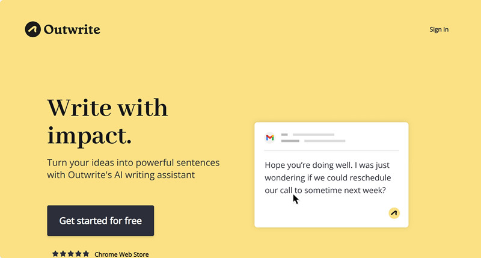Click the yellow Outwrite badge in email card
This screenshot has height=258, width=481.
tap(394, 213)
